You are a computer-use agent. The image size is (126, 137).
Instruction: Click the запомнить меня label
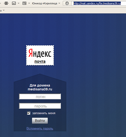[44, 113]
